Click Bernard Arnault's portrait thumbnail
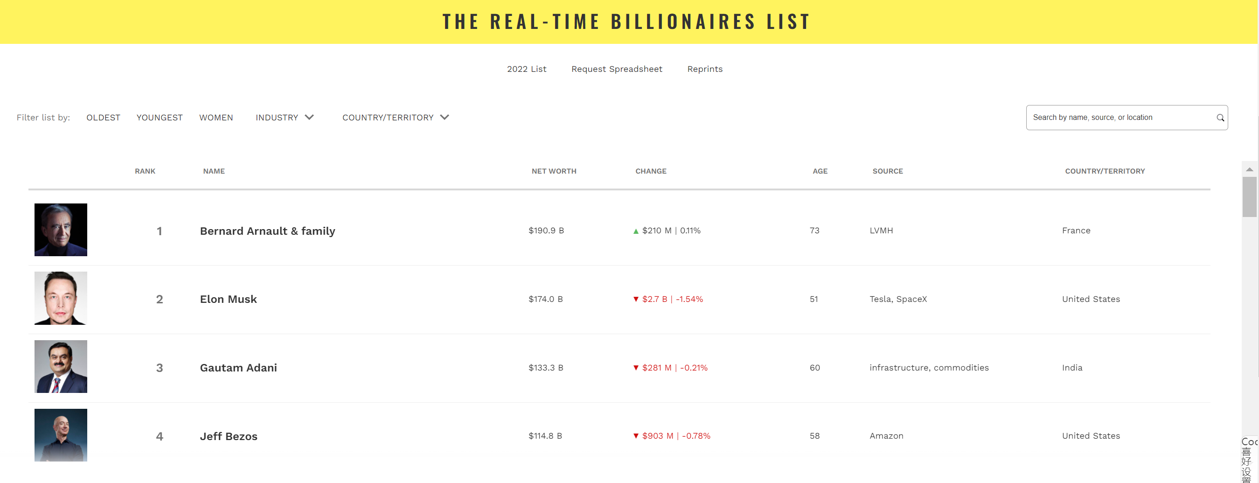Screen dimensions: 1259x483 (61, 229)
